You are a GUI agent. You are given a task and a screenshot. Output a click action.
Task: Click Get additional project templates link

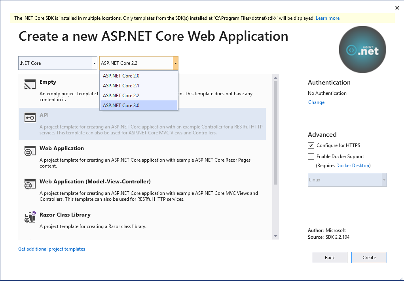click(51, 249)
